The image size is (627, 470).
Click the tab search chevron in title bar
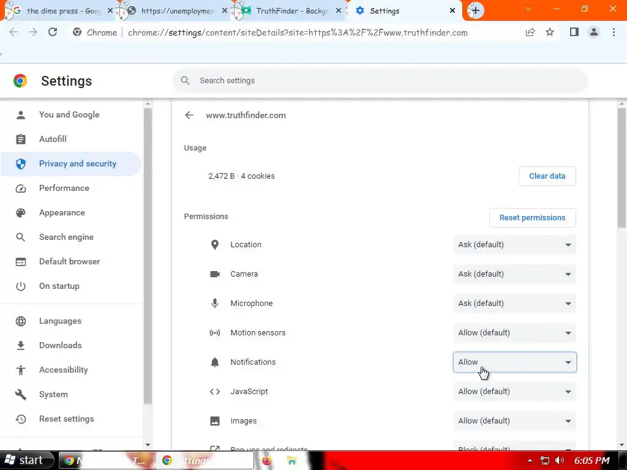[528, 9]
